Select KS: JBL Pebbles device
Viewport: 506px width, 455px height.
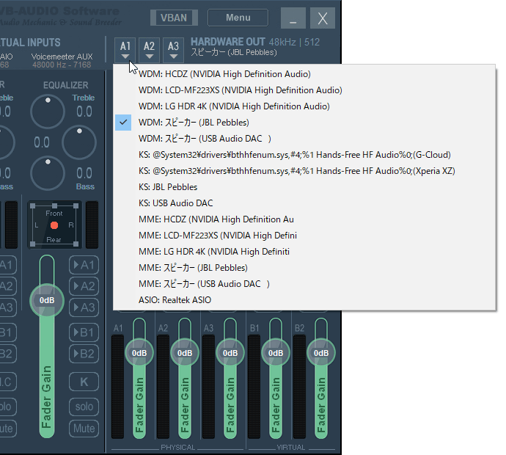click(x=304, y=187)
